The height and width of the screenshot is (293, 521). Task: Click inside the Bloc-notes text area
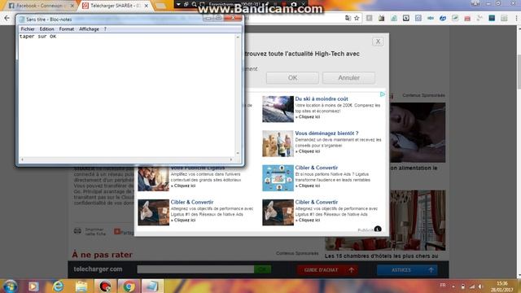126,96
